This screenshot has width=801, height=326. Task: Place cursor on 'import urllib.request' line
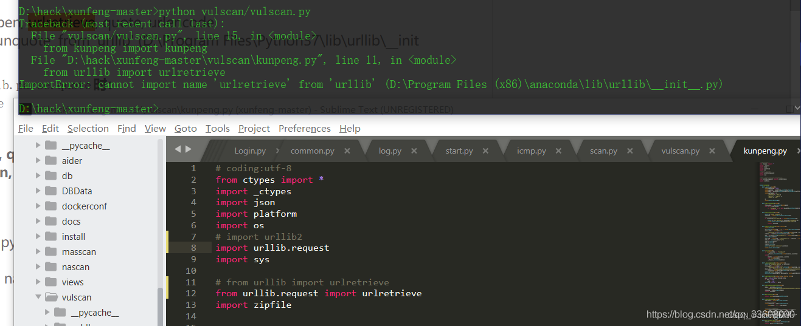pos(272,248)
